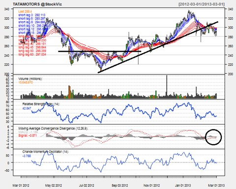Click the -6 tick on the MACD axis
Image resolution: width=236 pixels, height=189 pixels.
tap(7, 148)
